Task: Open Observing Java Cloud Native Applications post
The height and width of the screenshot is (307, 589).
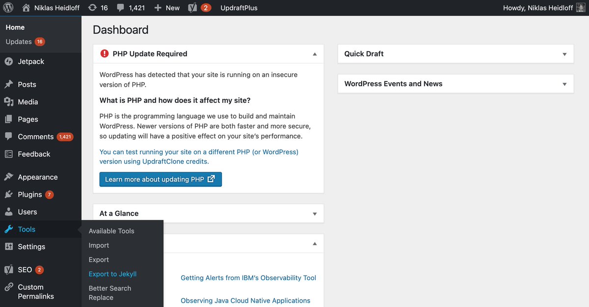Action: [245, 301]
